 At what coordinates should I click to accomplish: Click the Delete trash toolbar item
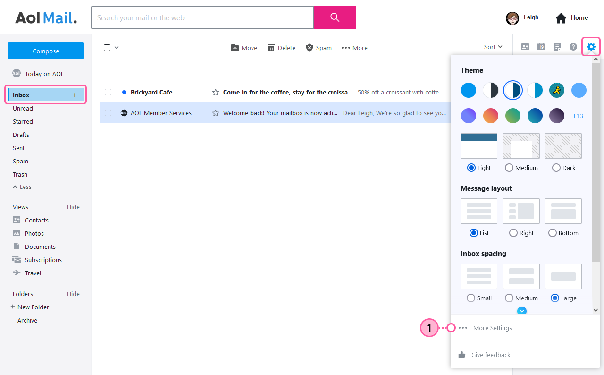coord(281,48)
